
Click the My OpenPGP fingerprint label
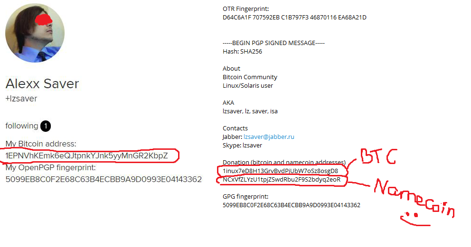(50, 167)
